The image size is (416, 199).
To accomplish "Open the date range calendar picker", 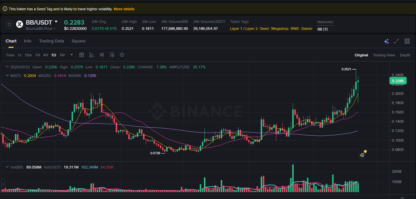I will click(x=82, y=55).
